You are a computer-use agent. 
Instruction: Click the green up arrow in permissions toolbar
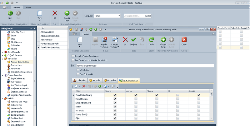(x=100, y=86)
